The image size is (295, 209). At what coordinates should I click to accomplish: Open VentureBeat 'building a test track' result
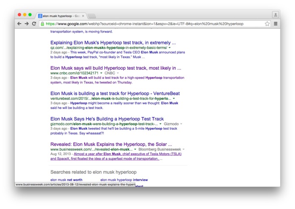point(115,93)
